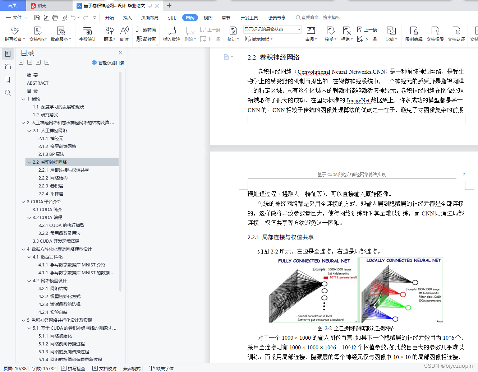Toggle 拼写检查 in the status bar
478x372 pixels.
coord(73,368)
